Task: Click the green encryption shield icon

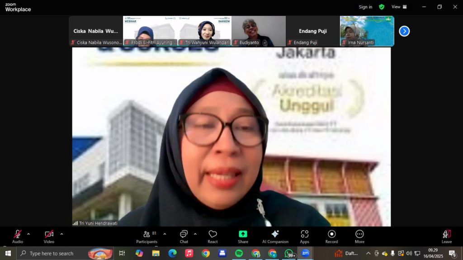Action: click(382, 7)
